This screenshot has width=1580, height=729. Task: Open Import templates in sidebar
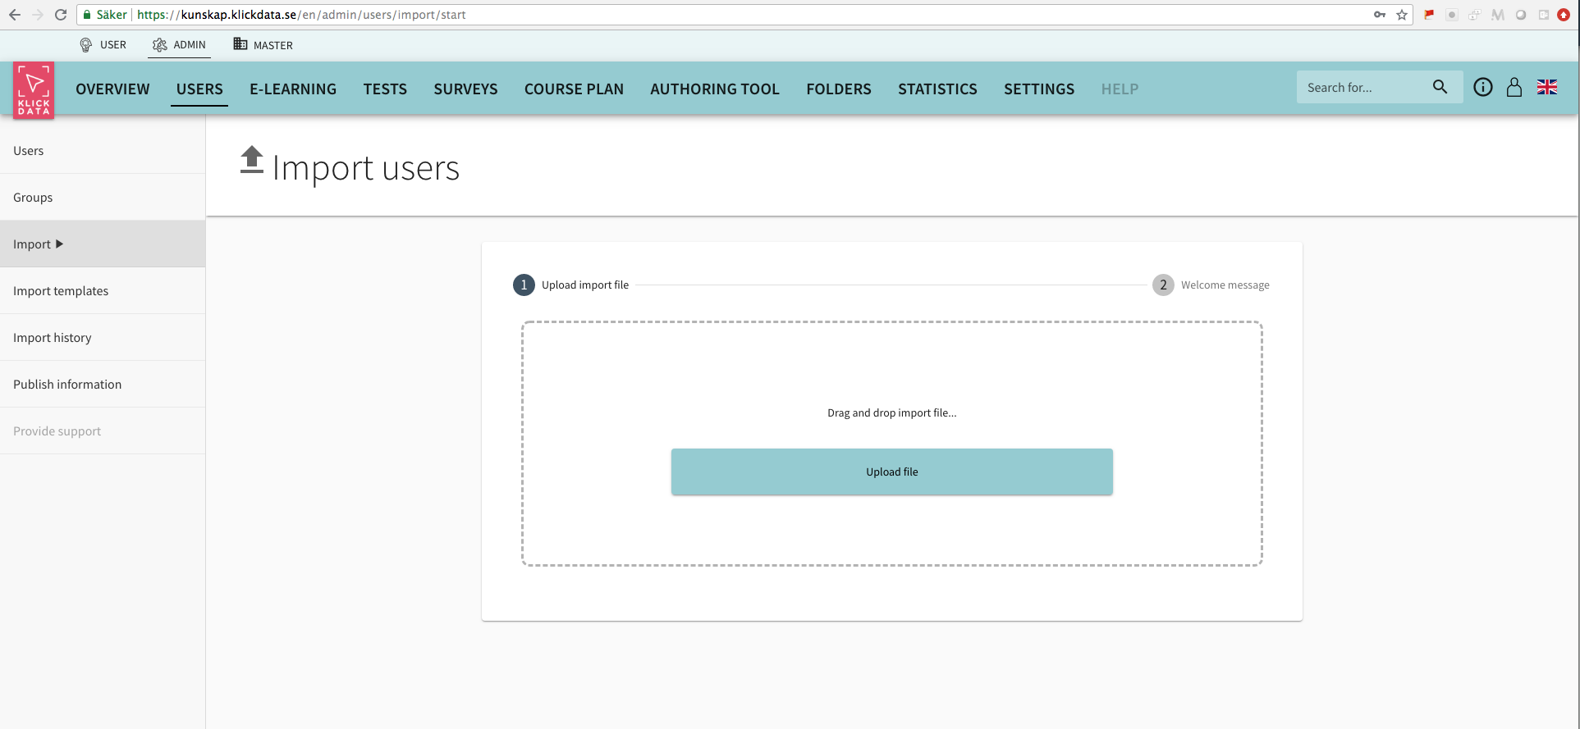(x=61, y=291)
